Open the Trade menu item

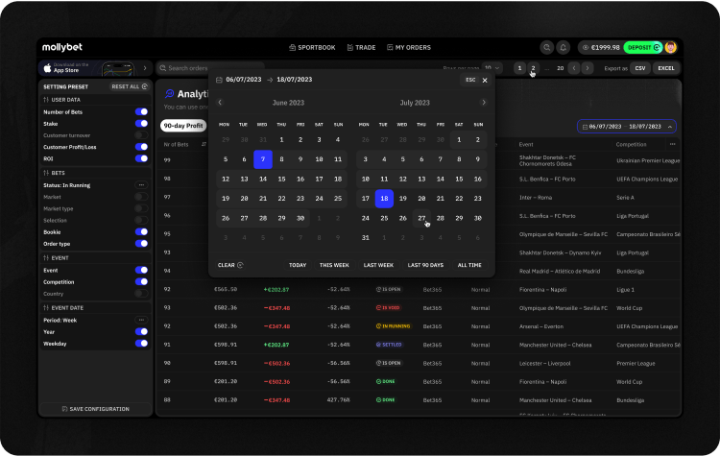click(361, 47)
